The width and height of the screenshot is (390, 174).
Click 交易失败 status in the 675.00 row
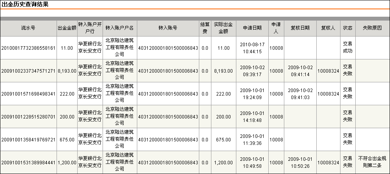click(348, 139)
